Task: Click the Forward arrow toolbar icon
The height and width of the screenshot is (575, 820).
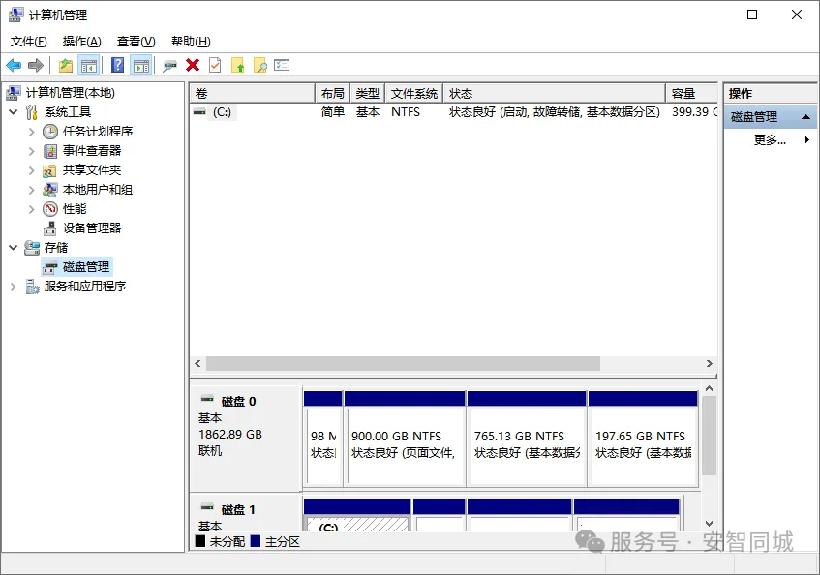Action: pyautogui.click(x=36, y=66)
